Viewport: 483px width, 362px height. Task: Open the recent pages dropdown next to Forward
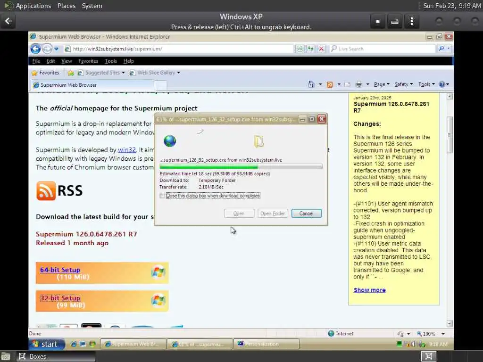pyautogui.click(x=56, y=49)
